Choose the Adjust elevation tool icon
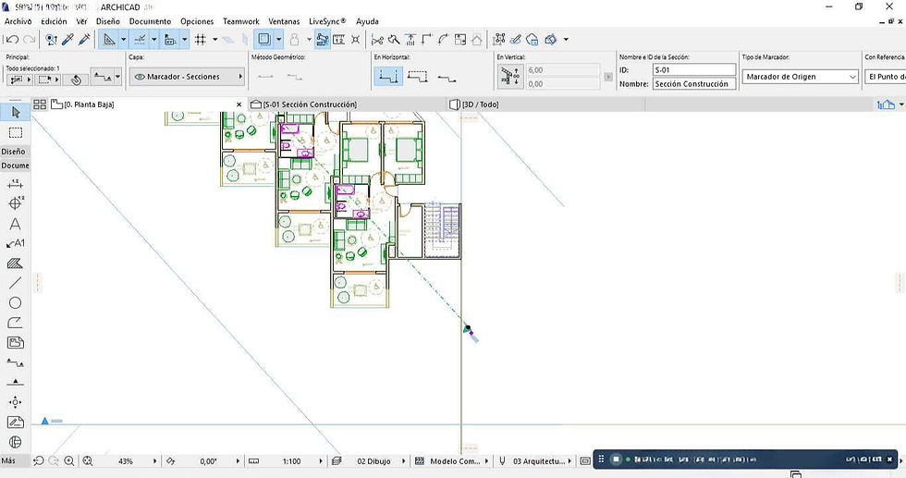 [x=410, y=40]
